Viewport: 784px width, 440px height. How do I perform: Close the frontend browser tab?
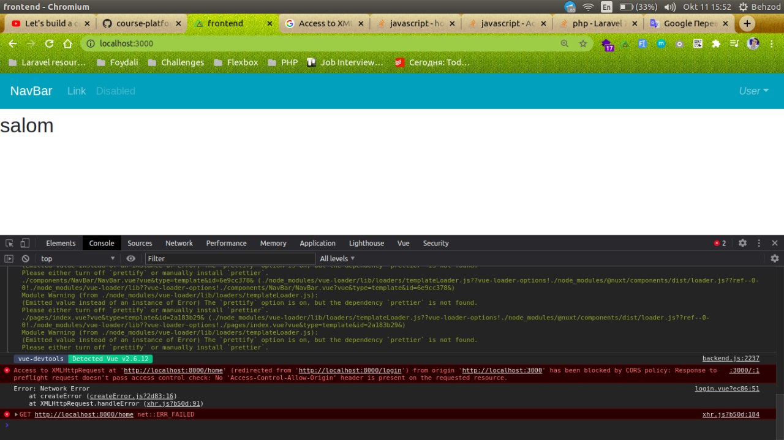[269, 23]
